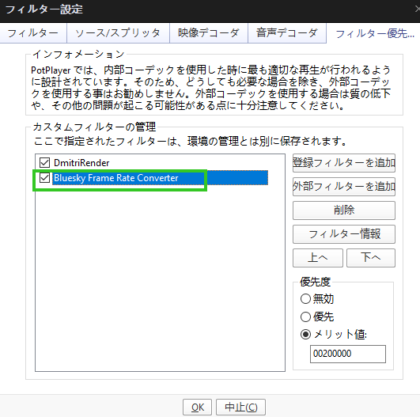Move the filter down with 下へ
Viewport: 420px width, 417px height.
point(371,258)
